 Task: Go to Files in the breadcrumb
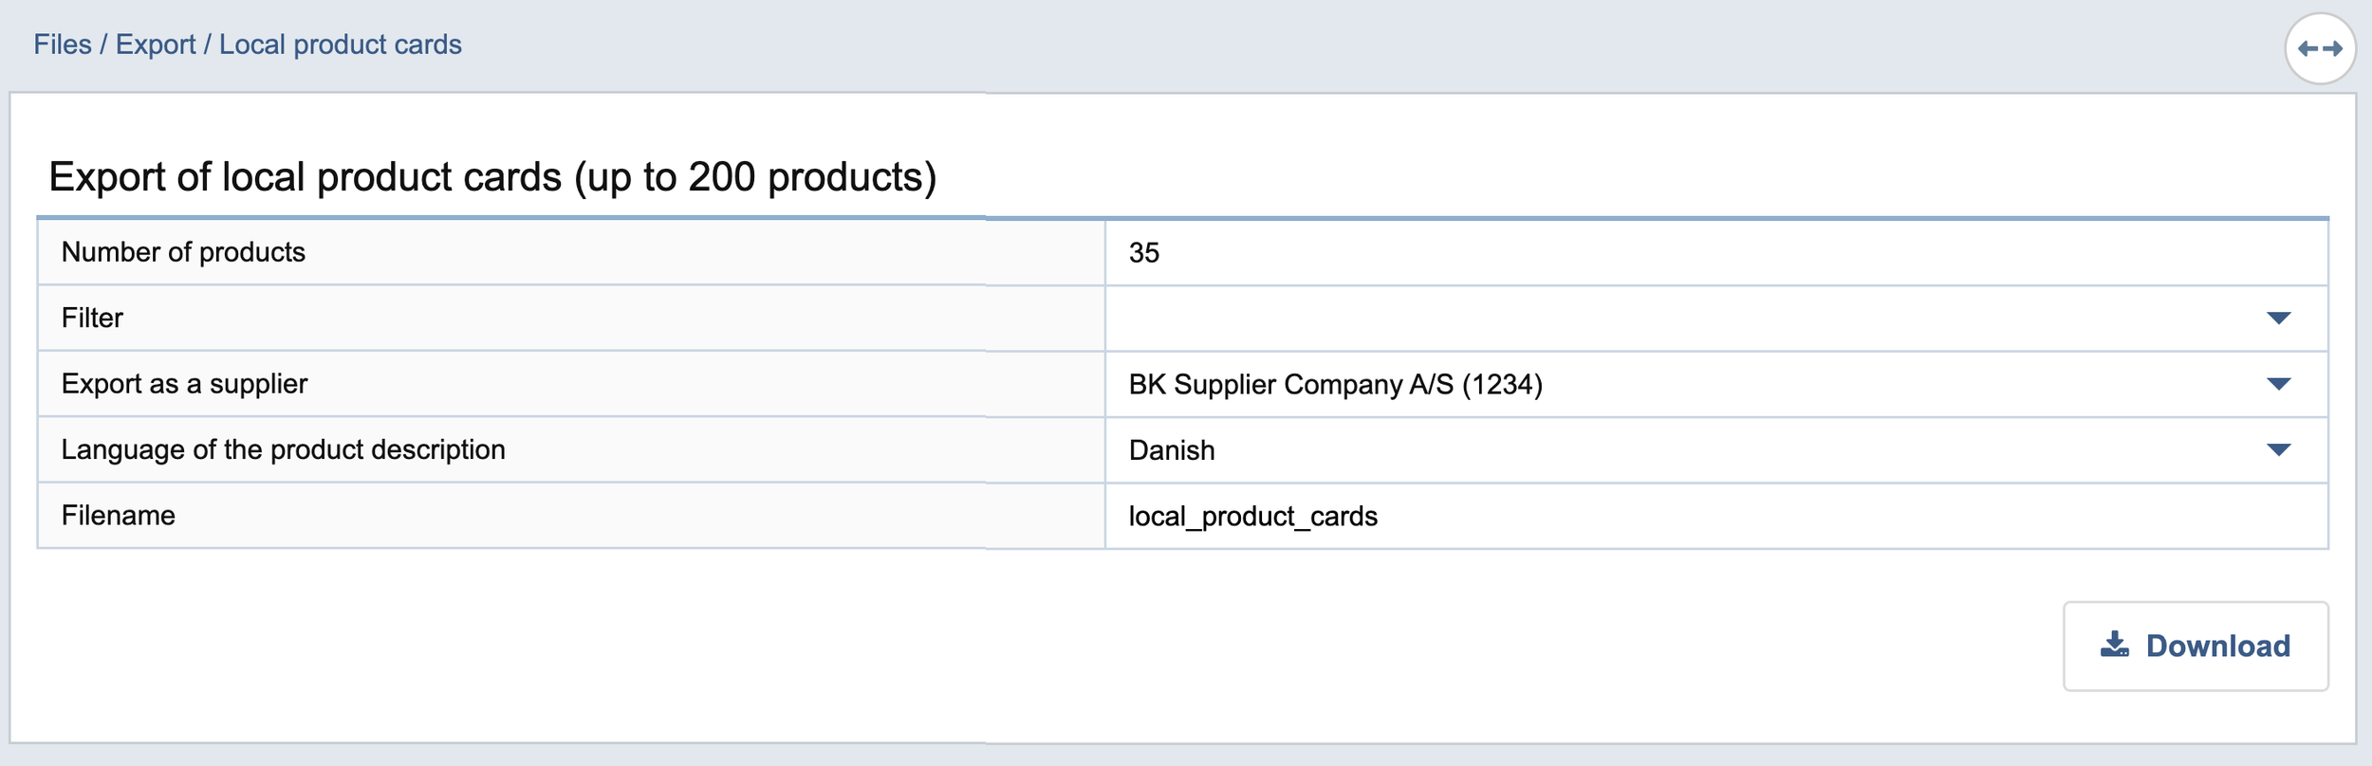[63, 45]
